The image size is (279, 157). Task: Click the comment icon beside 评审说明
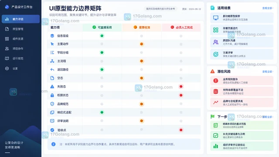pyautogui.click(x=52, y=121)
